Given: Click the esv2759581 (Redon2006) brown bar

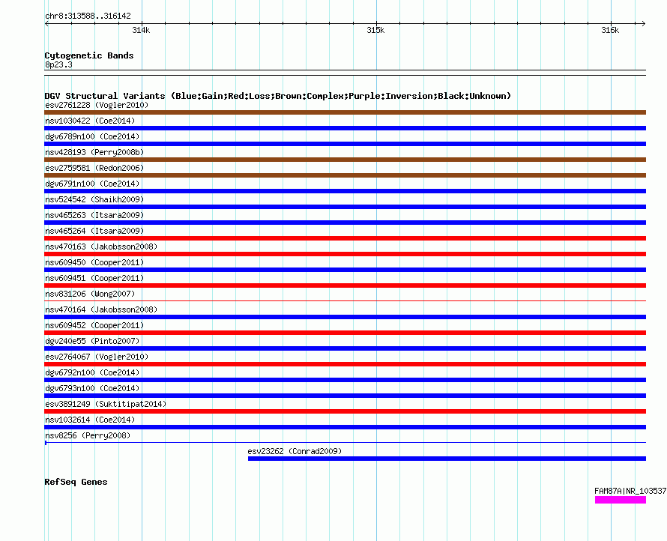Looking at the screenshot, I should tap(345, 175).
